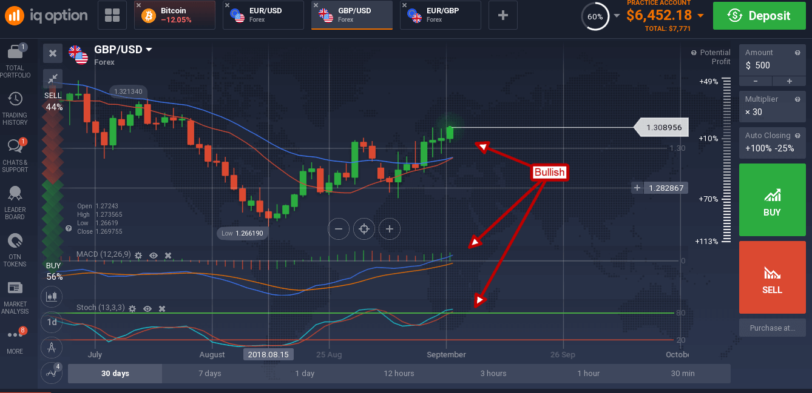The image size is (812, 393).
Task: Open the 60% circle dropdown arrow
Action: [617, 16]
